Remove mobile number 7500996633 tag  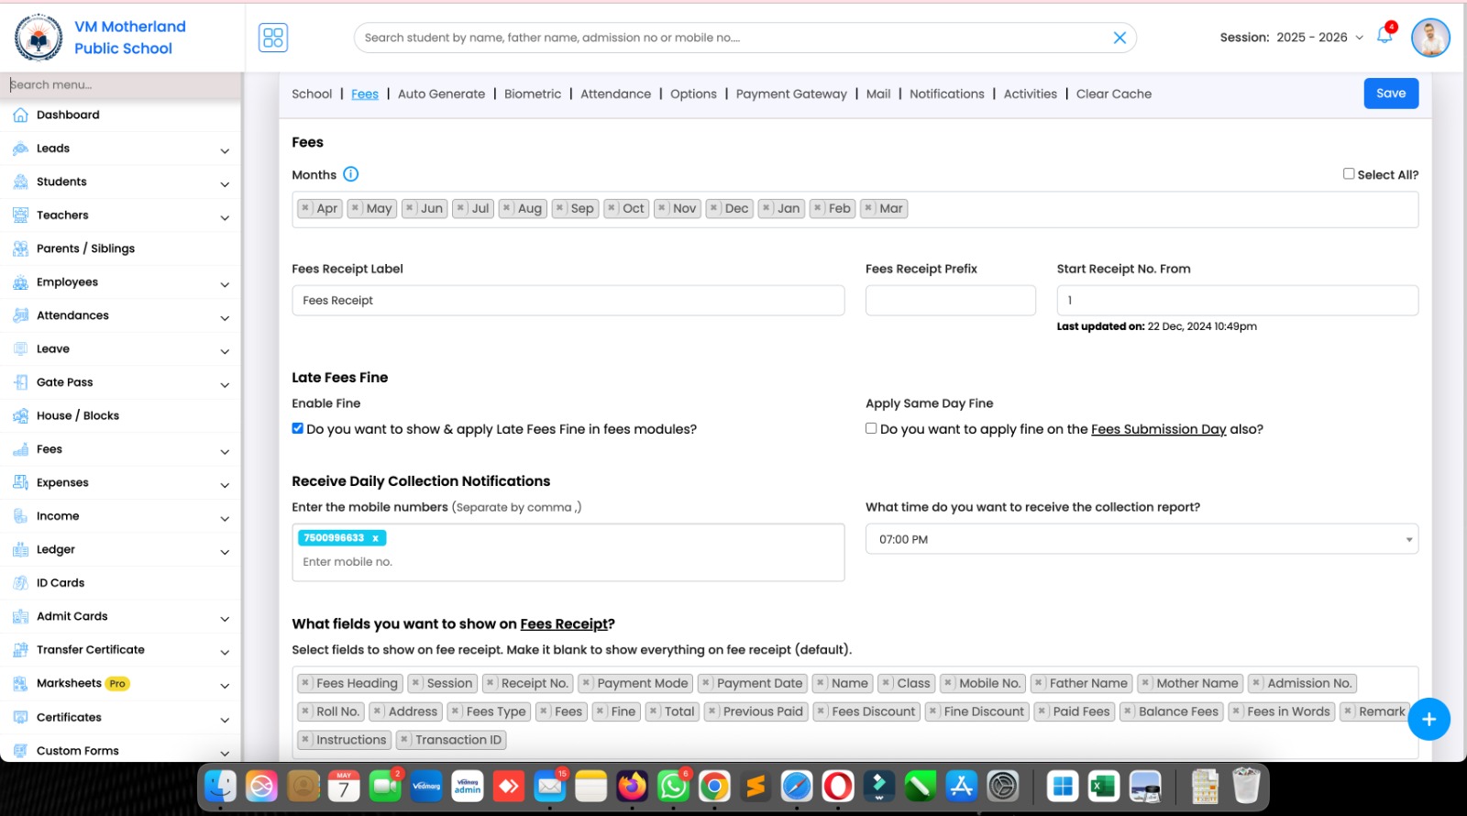point(375,538)
